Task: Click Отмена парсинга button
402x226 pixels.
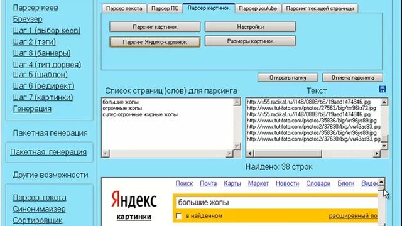Action: point(352,78)
